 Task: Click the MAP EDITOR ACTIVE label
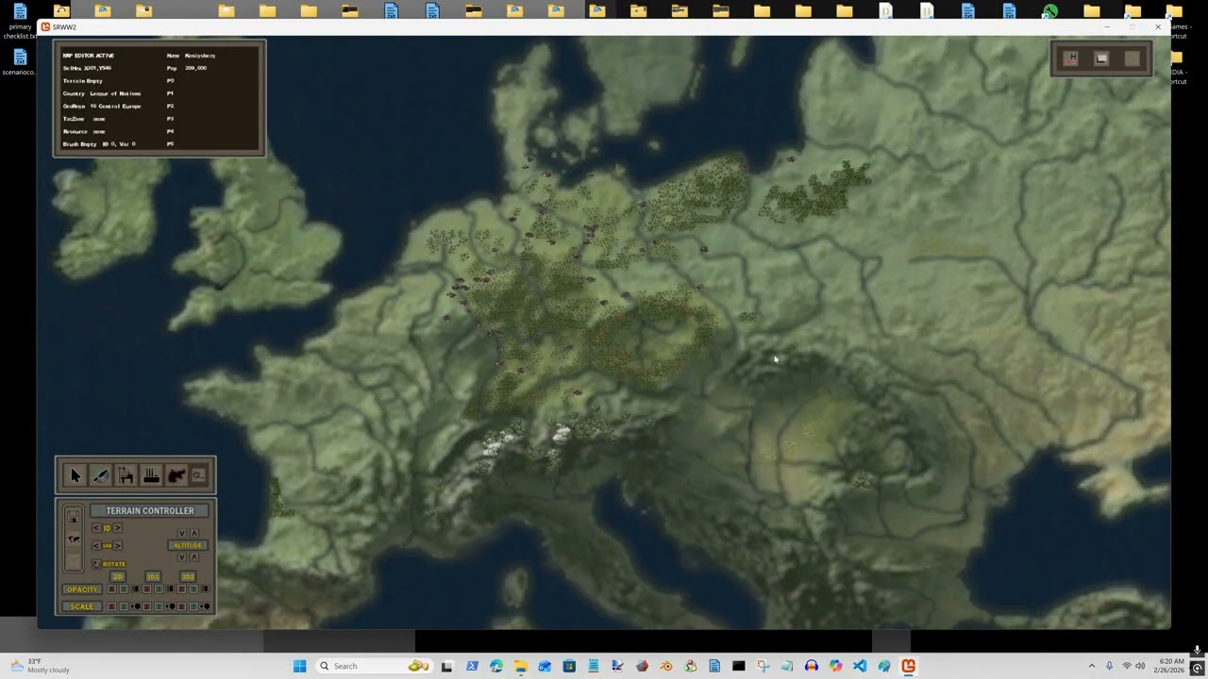coord(89,56)
